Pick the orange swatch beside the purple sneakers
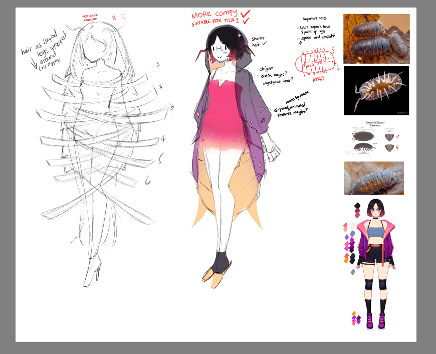Image resolution: width=436 pixels, height=354 pixels. point(354,314)
